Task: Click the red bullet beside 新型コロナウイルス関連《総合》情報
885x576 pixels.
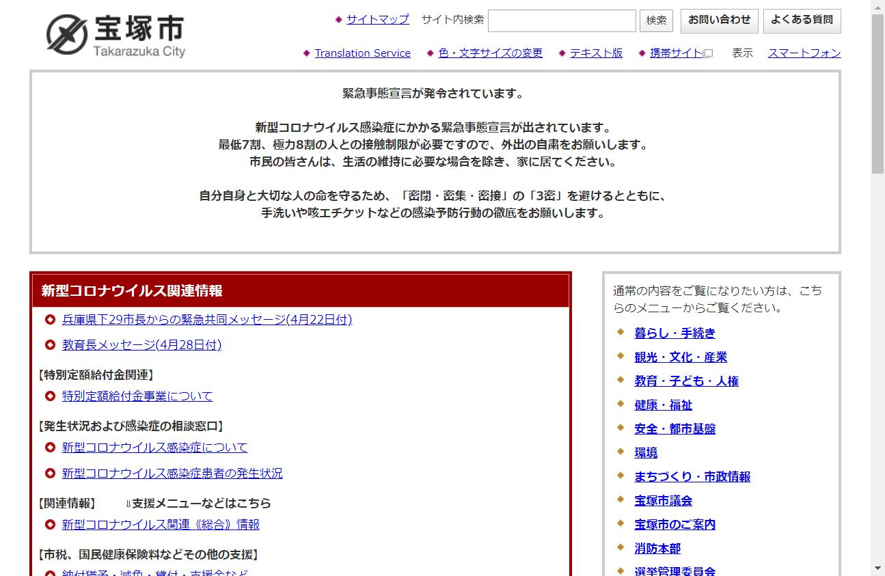Action: (x=50, y=525)
